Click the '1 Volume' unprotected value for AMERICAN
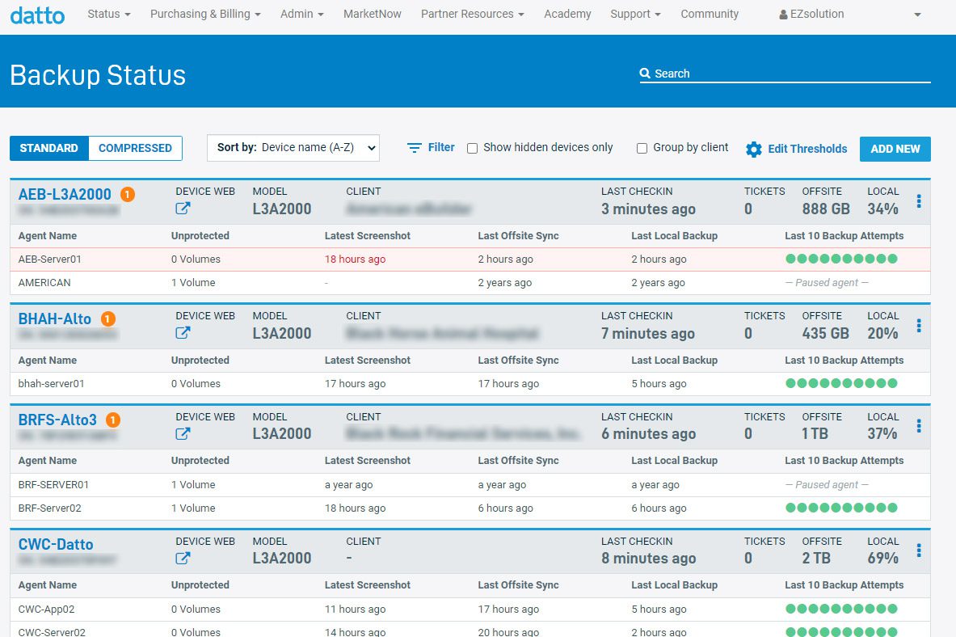This screenshot has height=637, width=956. coord(193,282)
